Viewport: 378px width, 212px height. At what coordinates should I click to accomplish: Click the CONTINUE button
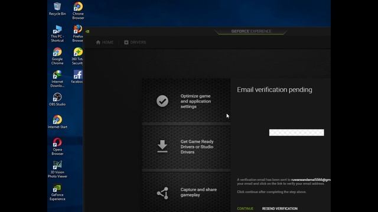click(245, 208)
